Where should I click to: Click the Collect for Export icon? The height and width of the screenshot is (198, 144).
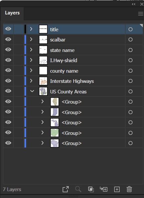[x=66, y=189]
